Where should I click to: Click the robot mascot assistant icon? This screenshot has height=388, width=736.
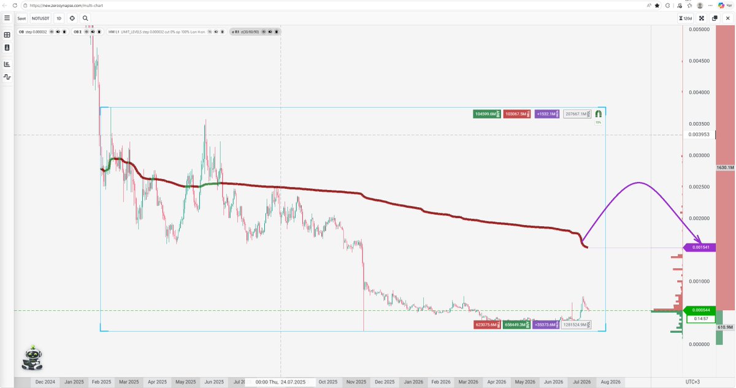(x=32, y=358)
